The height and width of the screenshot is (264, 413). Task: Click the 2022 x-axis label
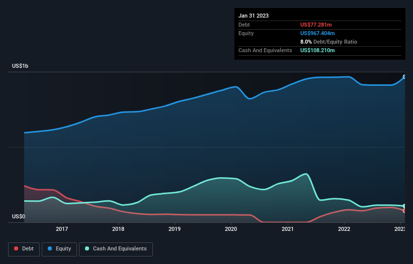pyautogui.click(x=344, y=229)
